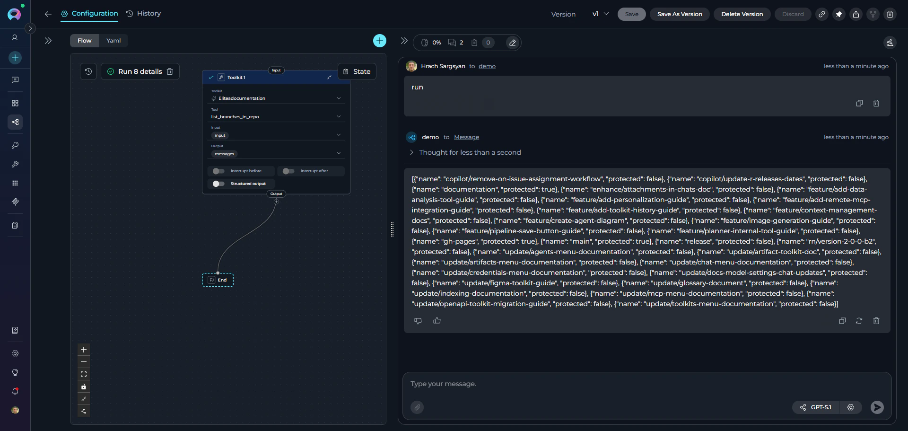Click the export share icon in top toolbar
The image size is (908, 431).
[x=856, y=14]
